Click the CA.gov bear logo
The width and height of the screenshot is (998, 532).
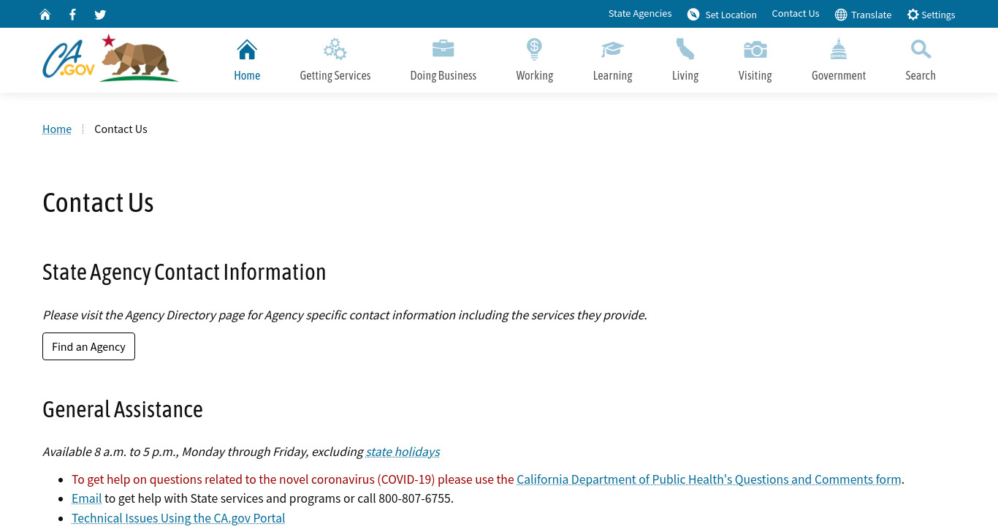(110, 58)
